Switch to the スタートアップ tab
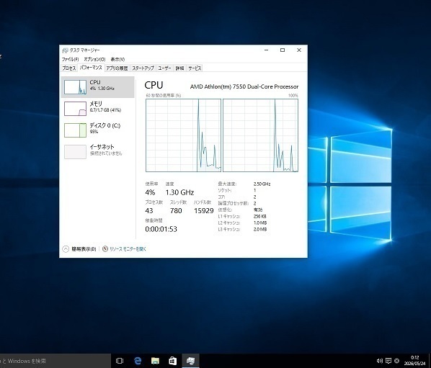This screenshot has width=431, height=368. (143, 68)
